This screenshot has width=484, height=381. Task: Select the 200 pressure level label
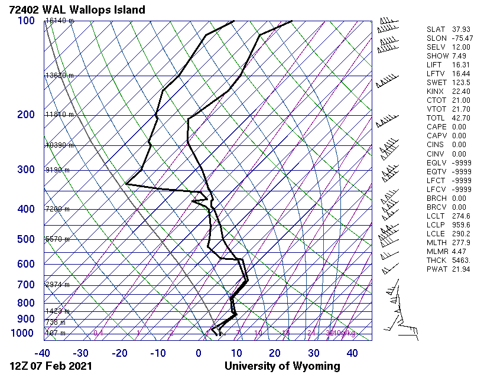coord(26,115)
